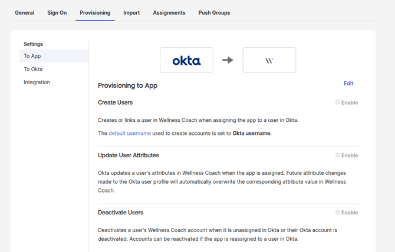The width and height of the screenshot is (395, 252).
Task: Switch to the Push Groups tab
Action: click(214, 12)
